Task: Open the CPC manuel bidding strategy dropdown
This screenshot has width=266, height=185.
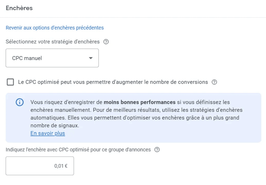Action: (x=52, y=58)
